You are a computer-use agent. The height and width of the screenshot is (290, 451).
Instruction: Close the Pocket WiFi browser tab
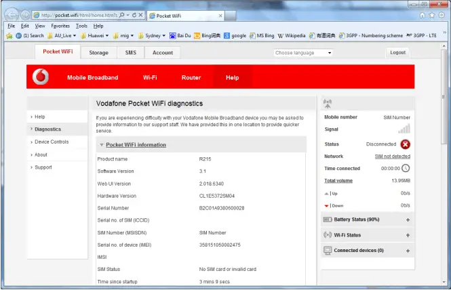point(220,16)
